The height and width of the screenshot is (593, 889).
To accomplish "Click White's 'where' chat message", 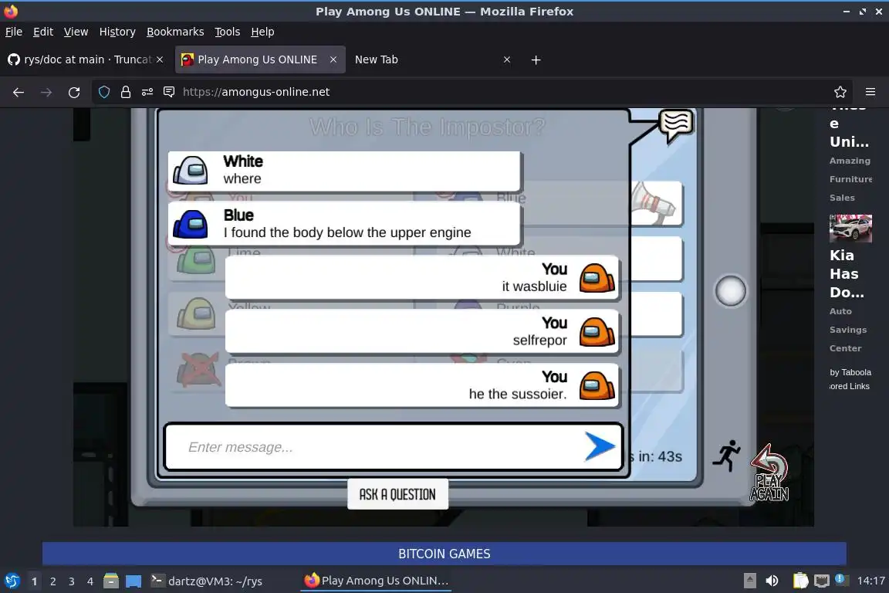I will tap(344, 171).
